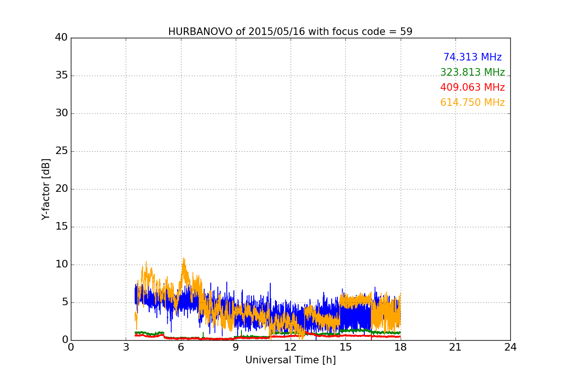The height and width of the screenshot is (378, 567).
Task: Select the 323.813 MHz legend label
Action: pyautogui.click(x=472, y=72)
